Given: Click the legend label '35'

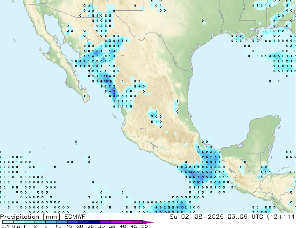Looking at the screenshot, I should click(112, 226).
